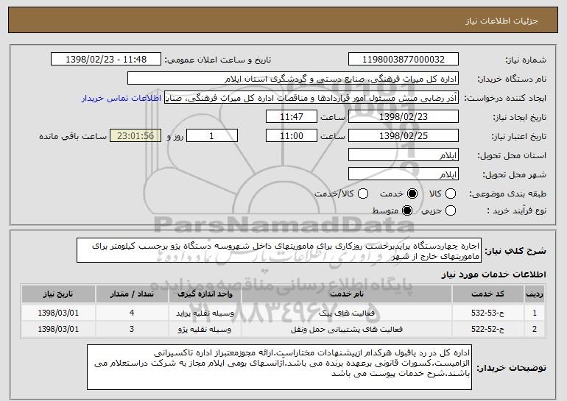
Task: Select the کالا radio button
Action: click(x=451, y=194)
